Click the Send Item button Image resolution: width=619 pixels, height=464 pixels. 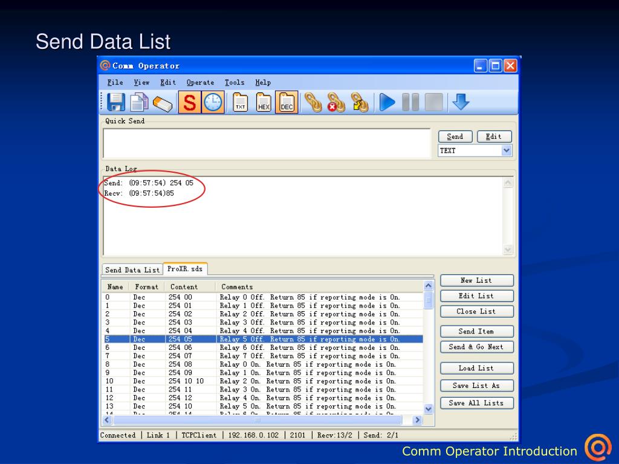click(x=477, y=332)
